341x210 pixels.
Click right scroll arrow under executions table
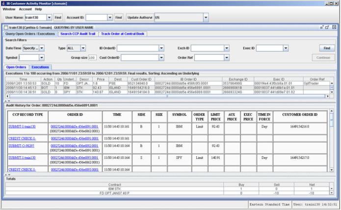pos(328,97)
